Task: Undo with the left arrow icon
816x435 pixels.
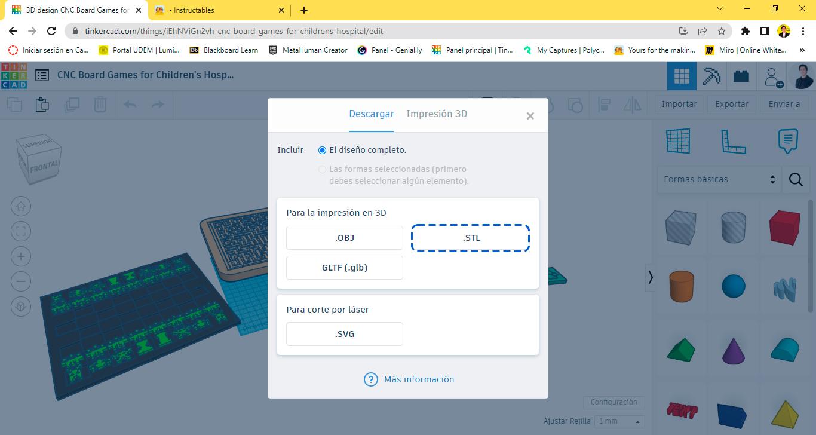Action: point(130,105)
